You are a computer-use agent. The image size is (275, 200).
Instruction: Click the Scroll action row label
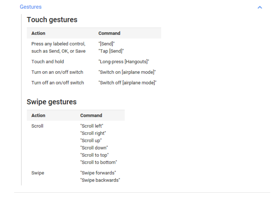coord(37,126)
